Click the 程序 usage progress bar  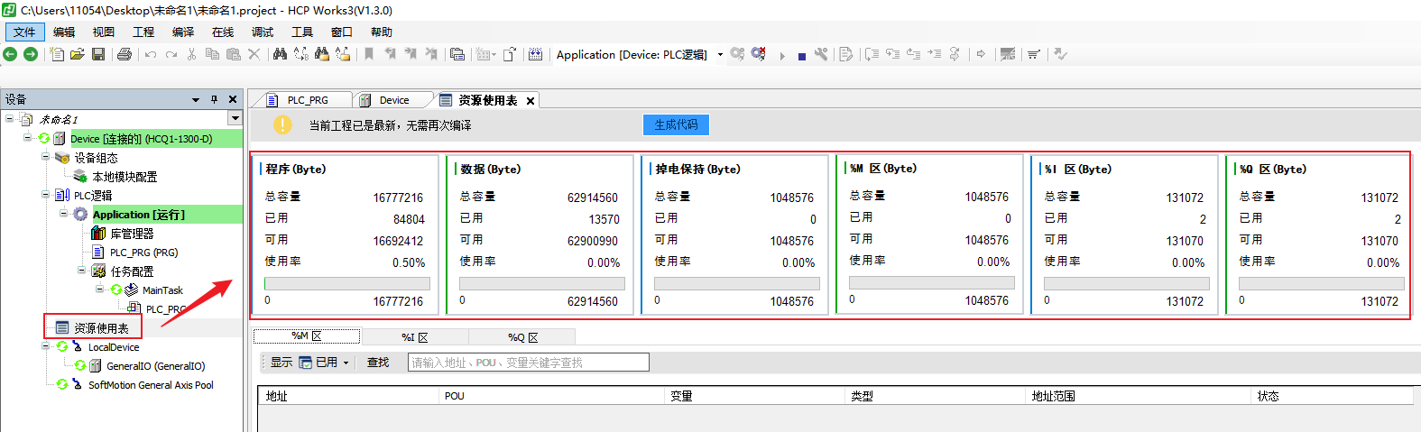(x=347, y=283)
